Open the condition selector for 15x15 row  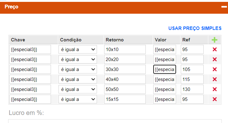[78, 99]
